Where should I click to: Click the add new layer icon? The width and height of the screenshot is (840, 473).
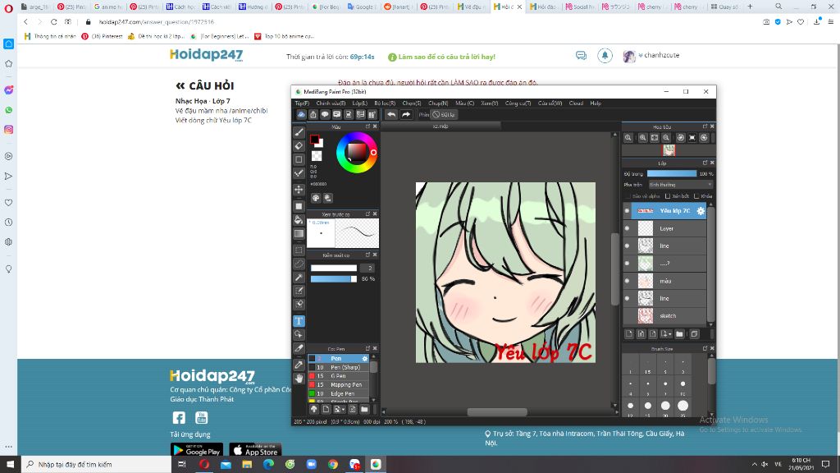click(x=629, y=334)
